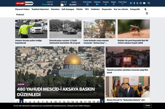Open the Videolar video camera icon
The height and width of the screenshot is (109, 165).
97,4
